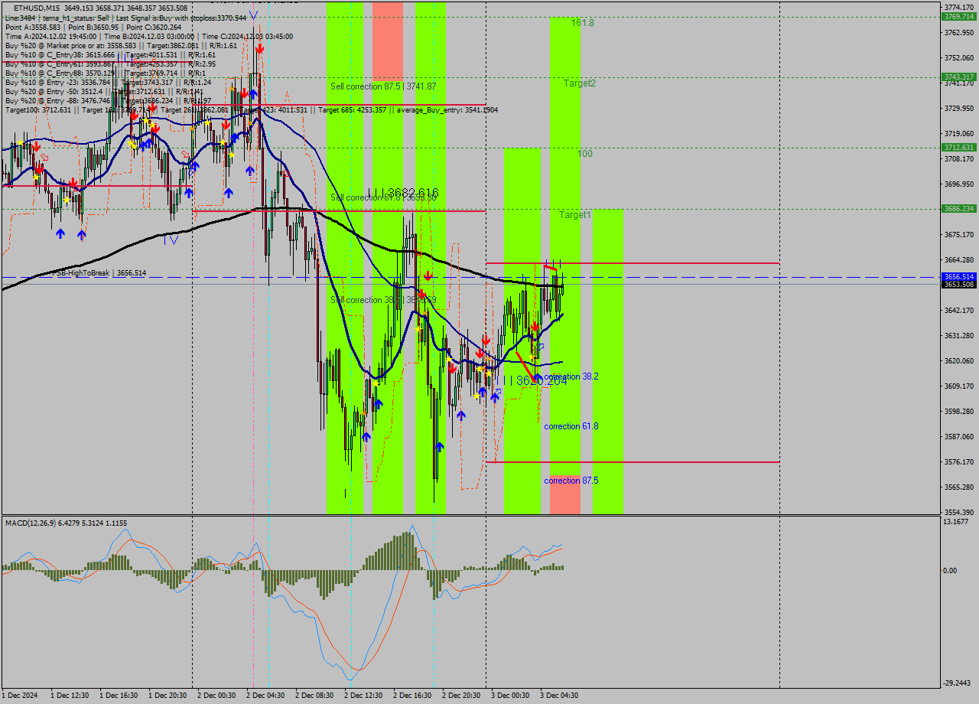Viewport: 979px width, 704px height.
Task: Click the '161.8' Fibonacci level label
Action: [x=583, y=23]
